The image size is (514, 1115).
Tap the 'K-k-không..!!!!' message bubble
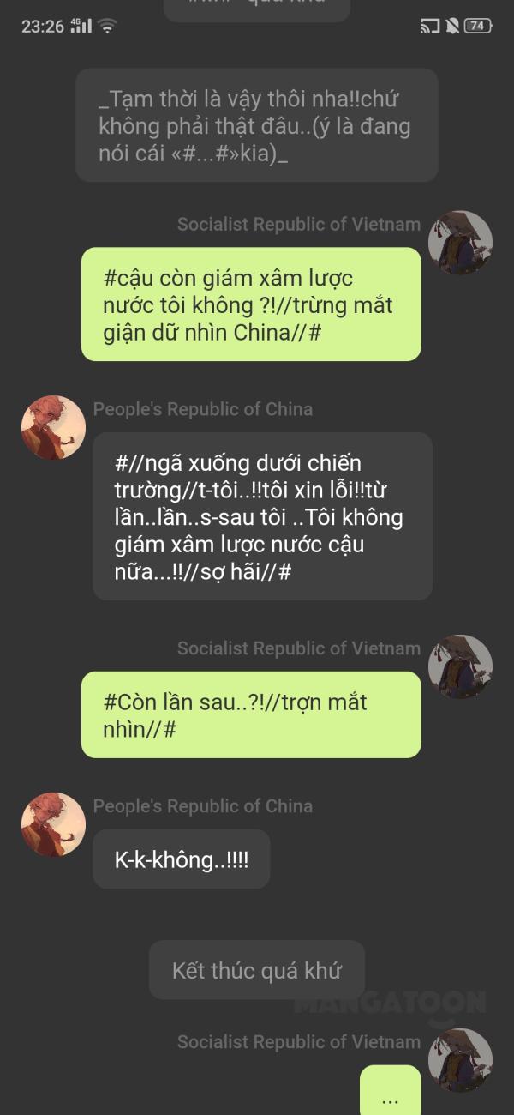[182, 859]
